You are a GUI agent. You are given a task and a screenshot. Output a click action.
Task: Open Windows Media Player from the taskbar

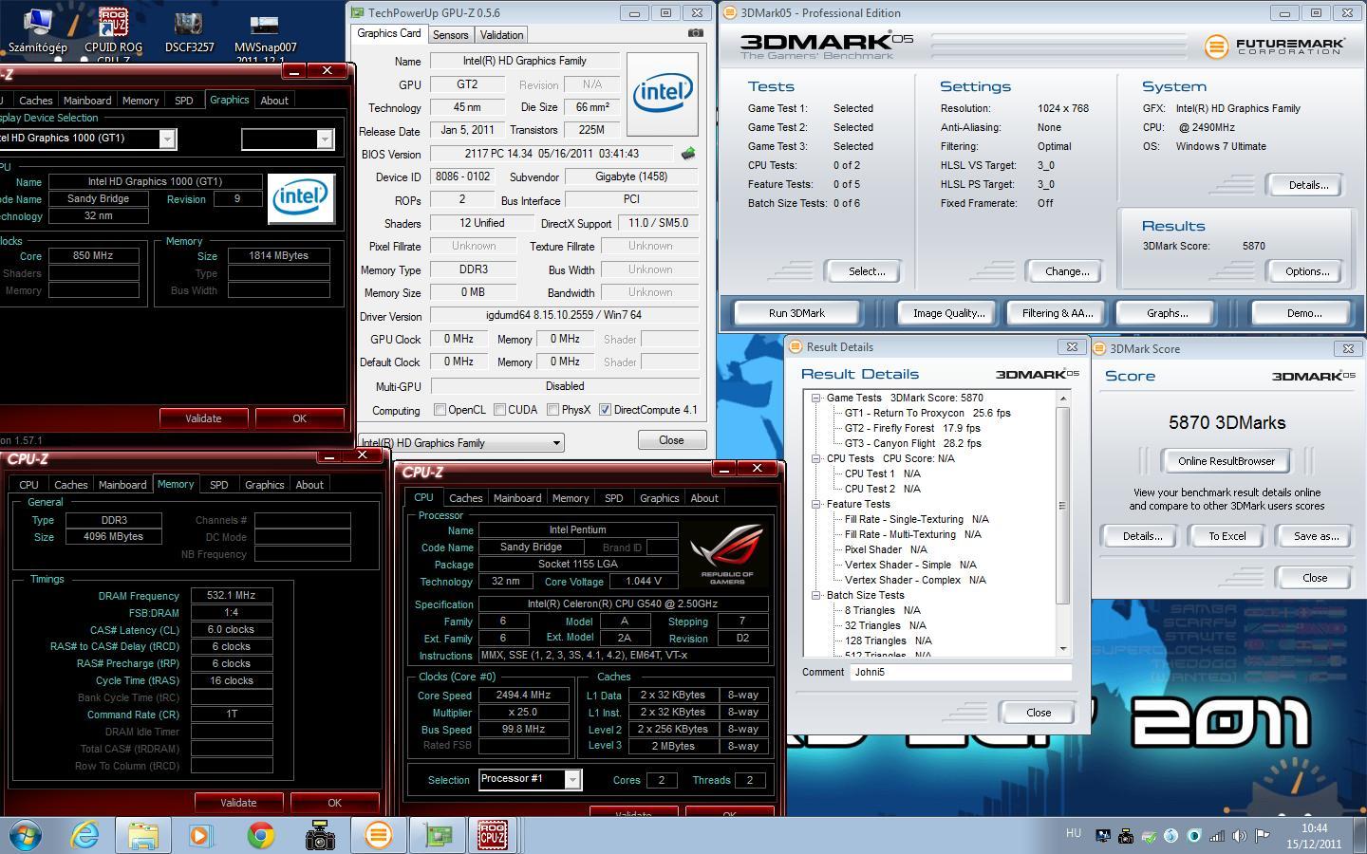click(200, 835)
